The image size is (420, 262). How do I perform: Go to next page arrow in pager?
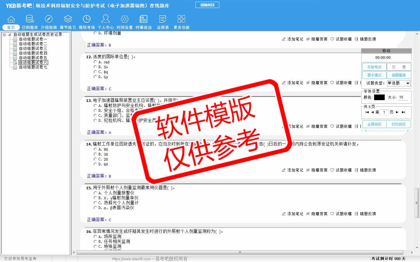click(397, 112)
